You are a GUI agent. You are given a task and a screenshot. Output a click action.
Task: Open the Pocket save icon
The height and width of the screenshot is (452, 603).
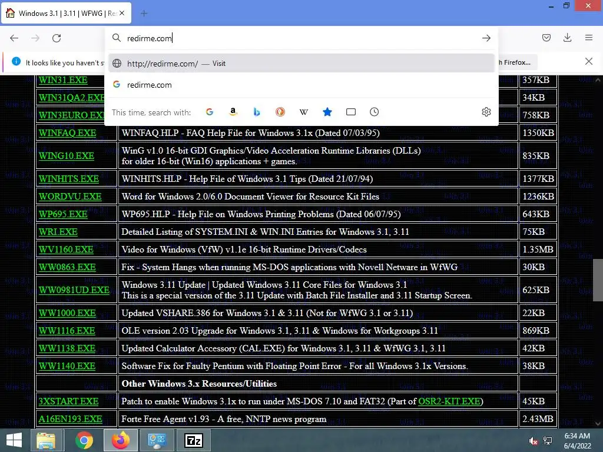coord(546,38)
